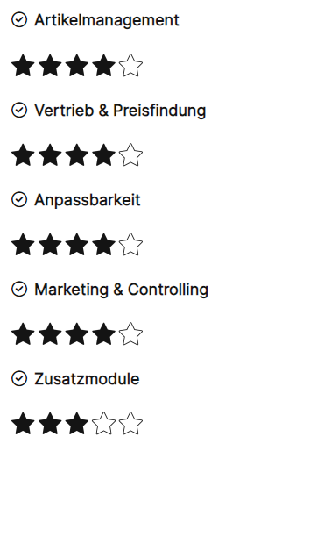Click the Anpassbarkeit heading text

[88, 200]
